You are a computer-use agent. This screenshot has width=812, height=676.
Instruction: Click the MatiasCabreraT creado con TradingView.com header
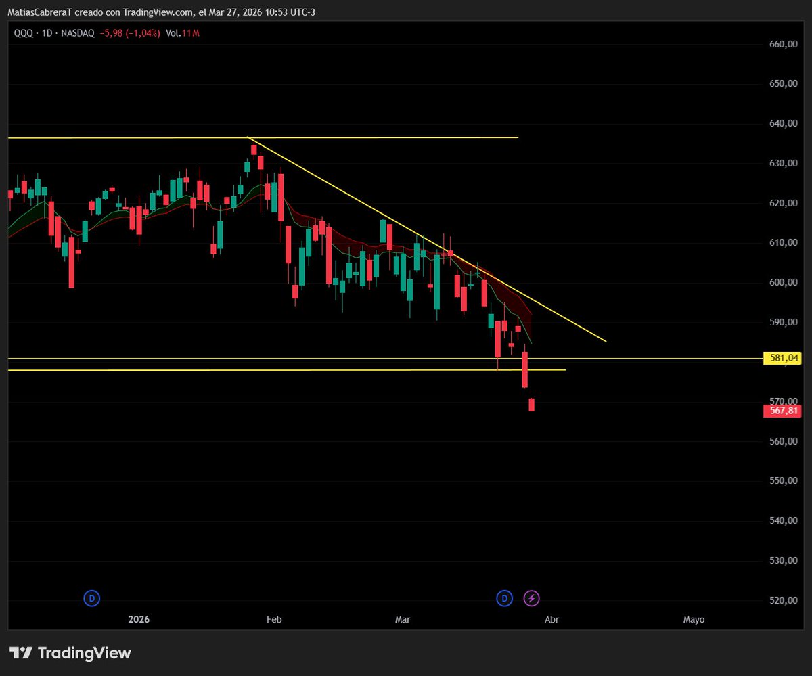pyautogui.click(x=161, y=12)
